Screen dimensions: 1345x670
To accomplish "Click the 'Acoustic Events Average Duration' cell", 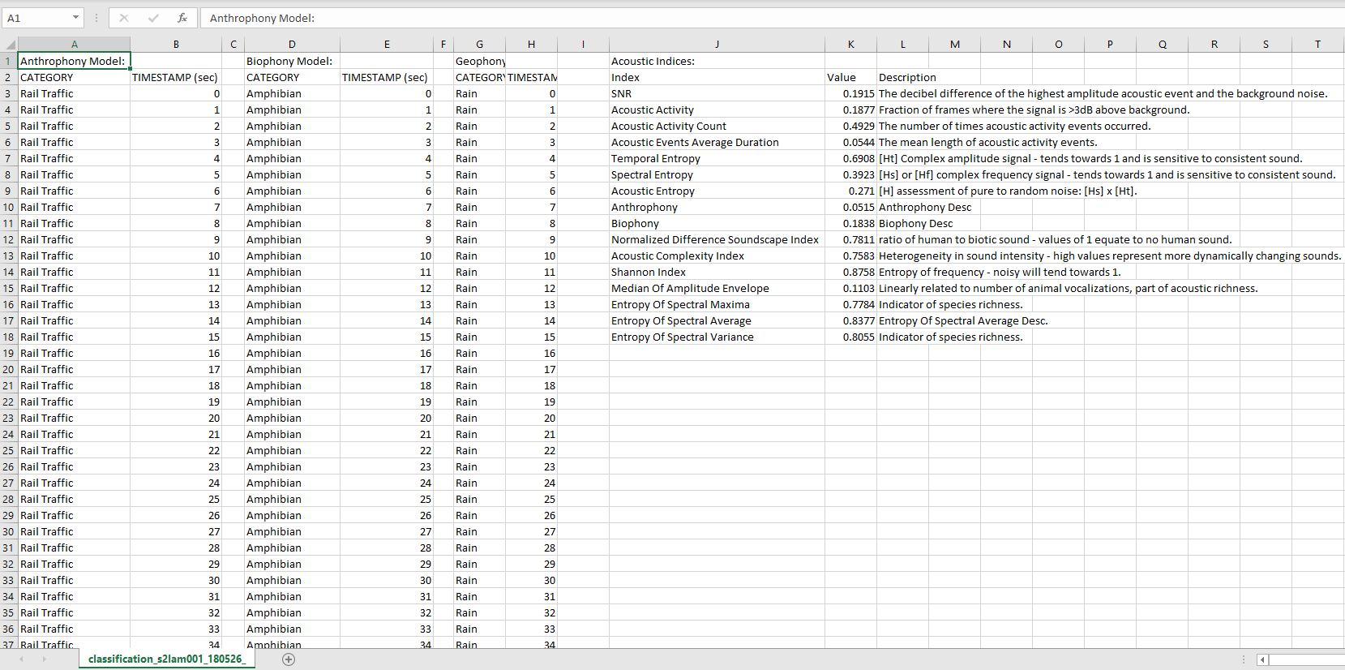I will tap(717, 142).
